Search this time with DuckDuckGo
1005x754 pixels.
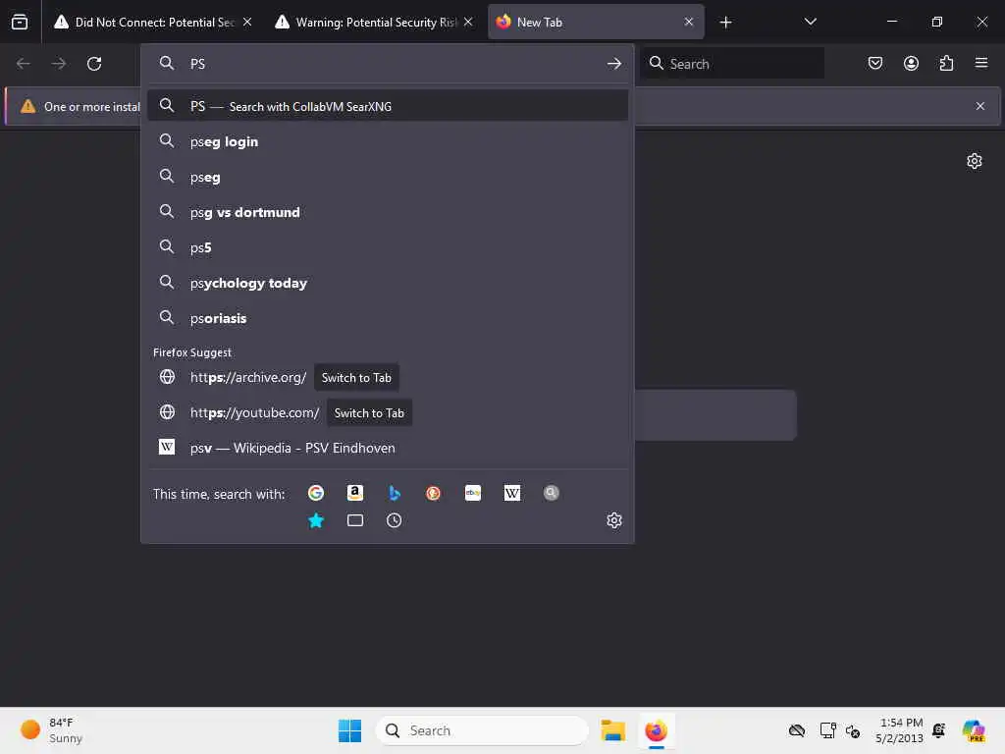point(433,493)
